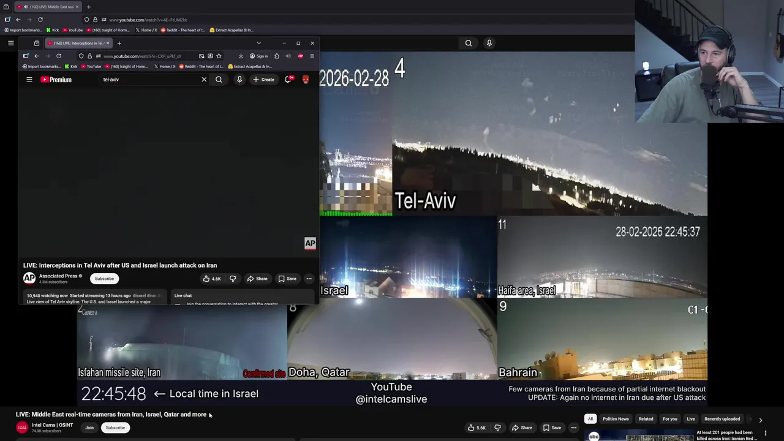Search YouTube with the magnifier in front window
The image size is (784, 441).
[x=219, y=80]
